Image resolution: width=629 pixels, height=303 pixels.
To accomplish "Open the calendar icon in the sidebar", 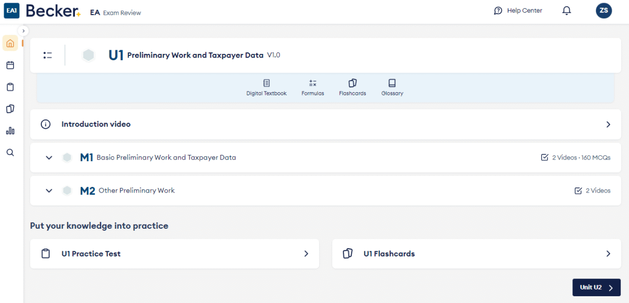I will (10, 65).
